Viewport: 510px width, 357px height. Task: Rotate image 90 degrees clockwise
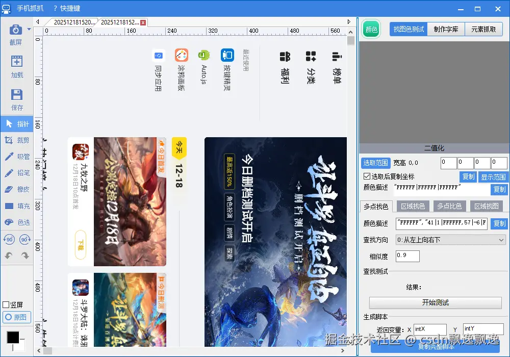click(x=25, y=240)
